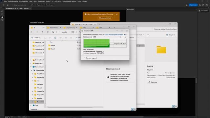The height and width of the screenshot is (118, 210).
Task: Sort by the Имя column header
Action: click(51, 42)
